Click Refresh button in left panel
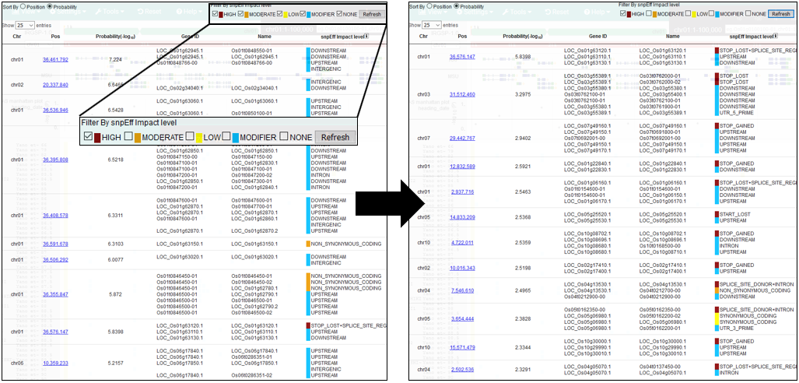The image size is (799, 383). click(371, 14)
